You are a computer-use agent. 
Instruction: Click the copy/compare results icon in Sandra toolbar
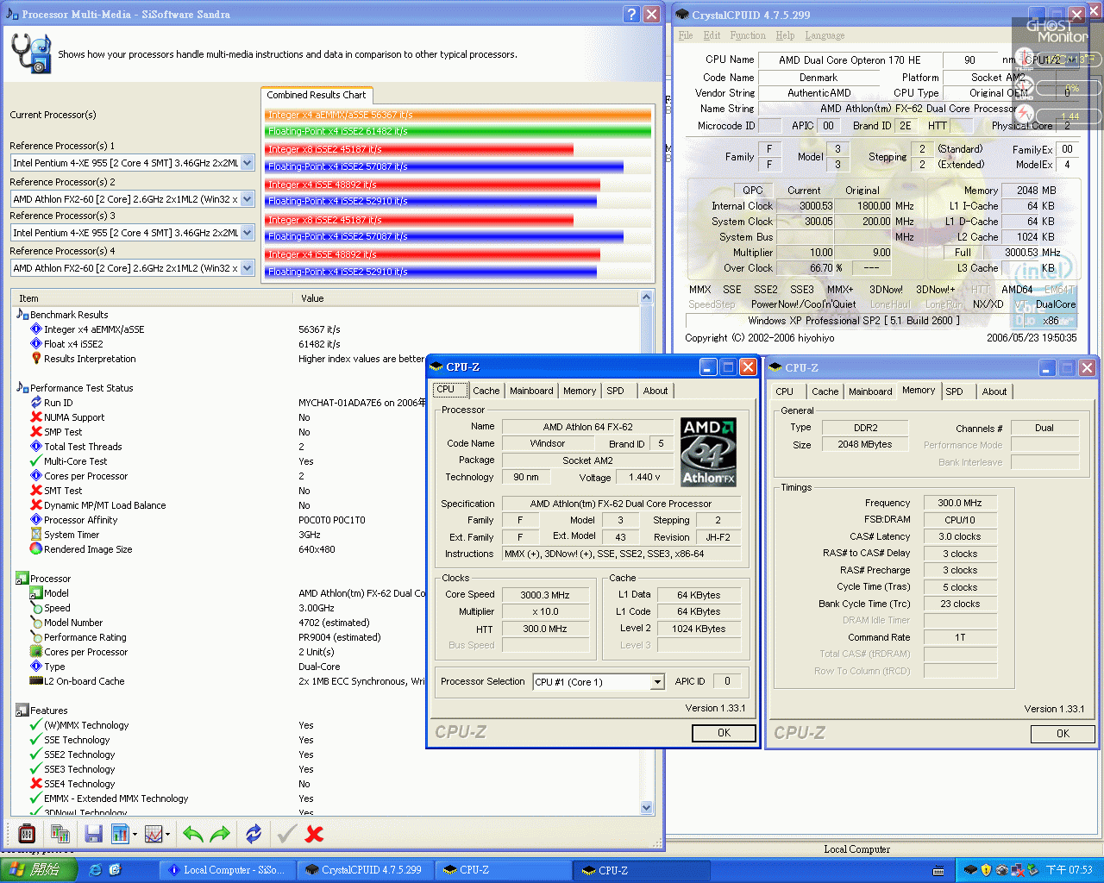[x=60, y=834]
